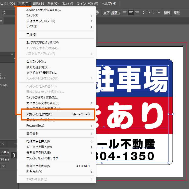Select center paragraph alignment icon
This screenshot has height=189, width=189.
pyautogui.click(x=131, y=12)
